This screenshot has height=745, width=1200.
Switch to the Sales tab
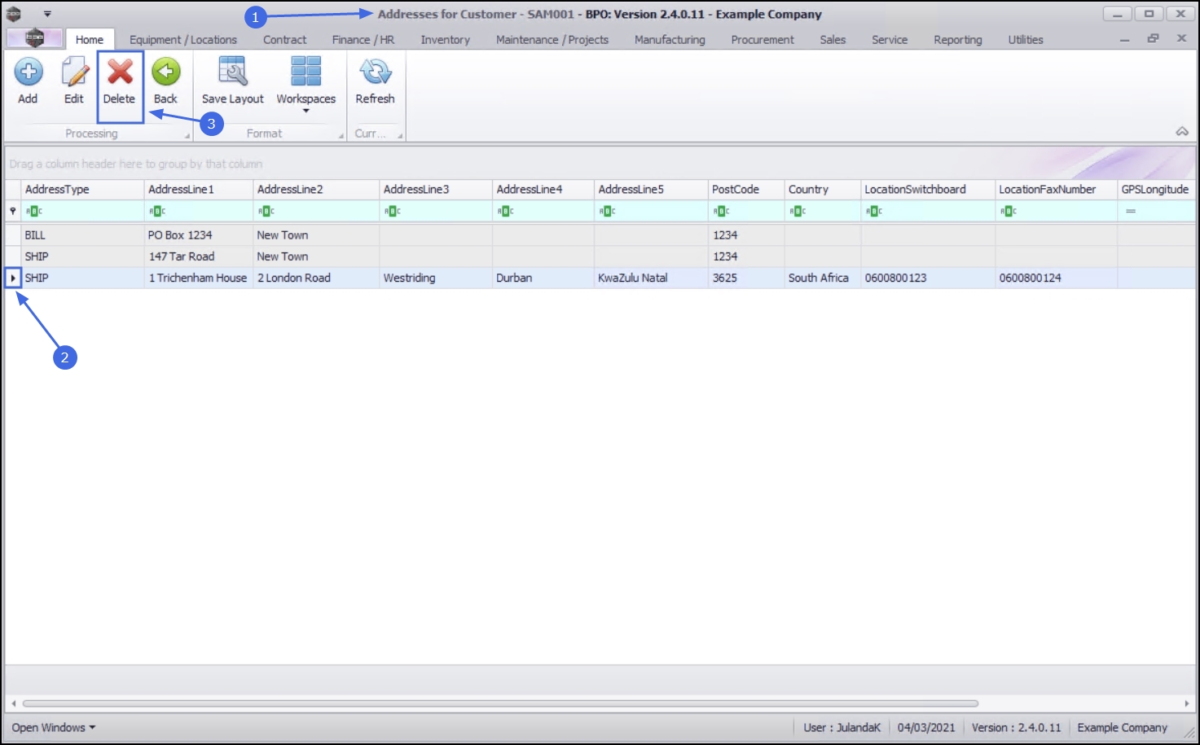coord(833,39)
